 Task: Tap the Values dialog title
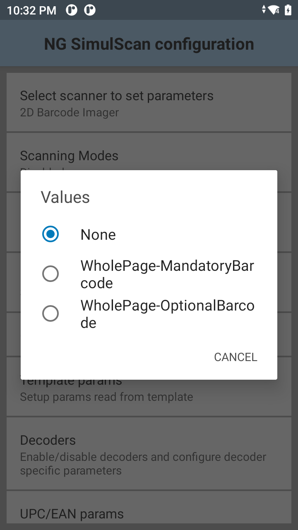(65, 198)
